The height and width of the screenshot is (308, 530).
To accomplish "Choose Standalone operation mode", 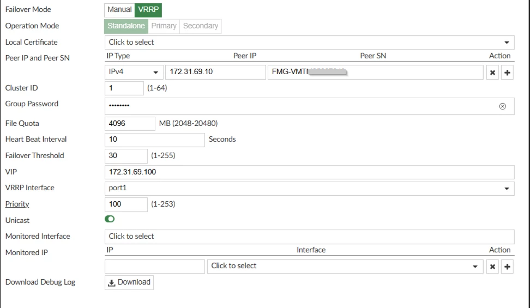I will pyautogui.click(x=126, y=26).
